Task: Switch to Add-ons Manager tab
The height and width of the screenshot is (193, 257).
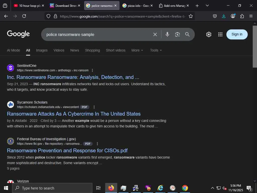Action: (x=174, y=6)
